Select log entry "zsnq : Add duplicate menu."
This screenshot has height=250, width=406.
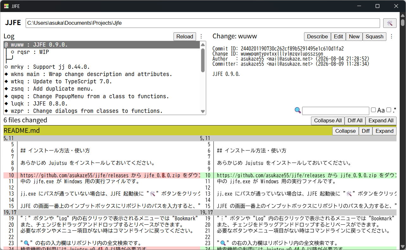pyautogui.click(x=102, y=89)
